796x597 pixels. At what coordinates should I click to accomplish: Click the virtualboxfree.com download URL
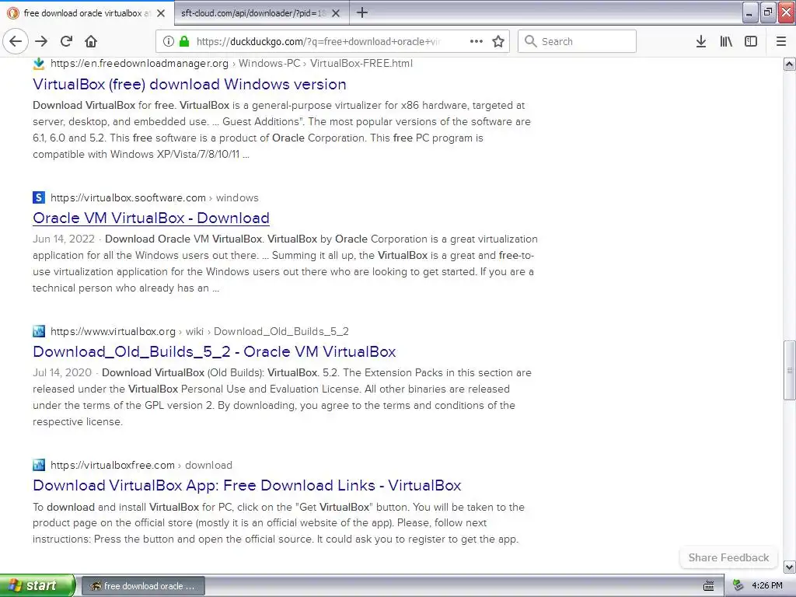pyautogui.click(x=141, y=465)
